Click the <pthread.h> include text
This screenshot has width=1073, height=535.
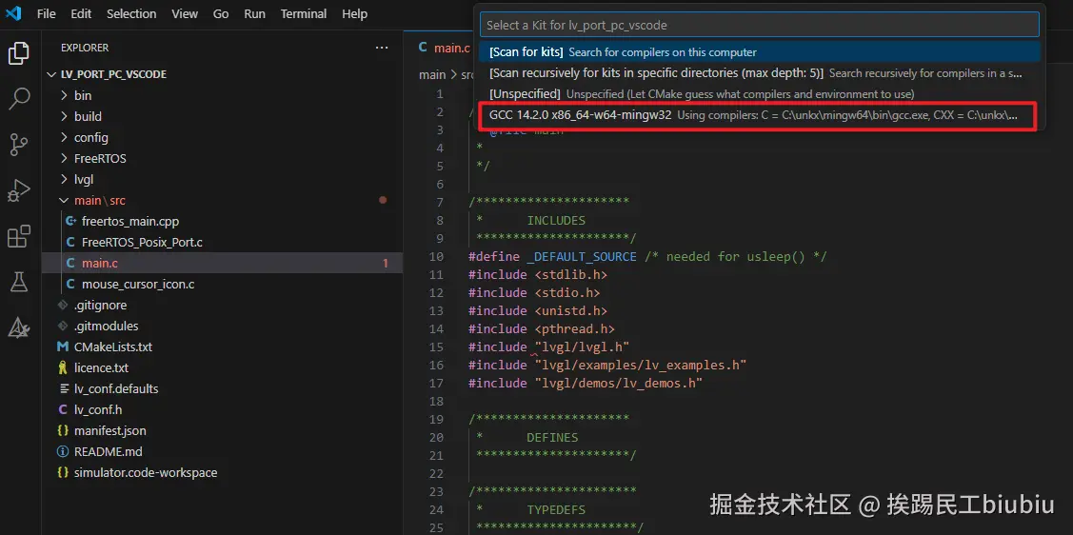[x=575, y=329]
